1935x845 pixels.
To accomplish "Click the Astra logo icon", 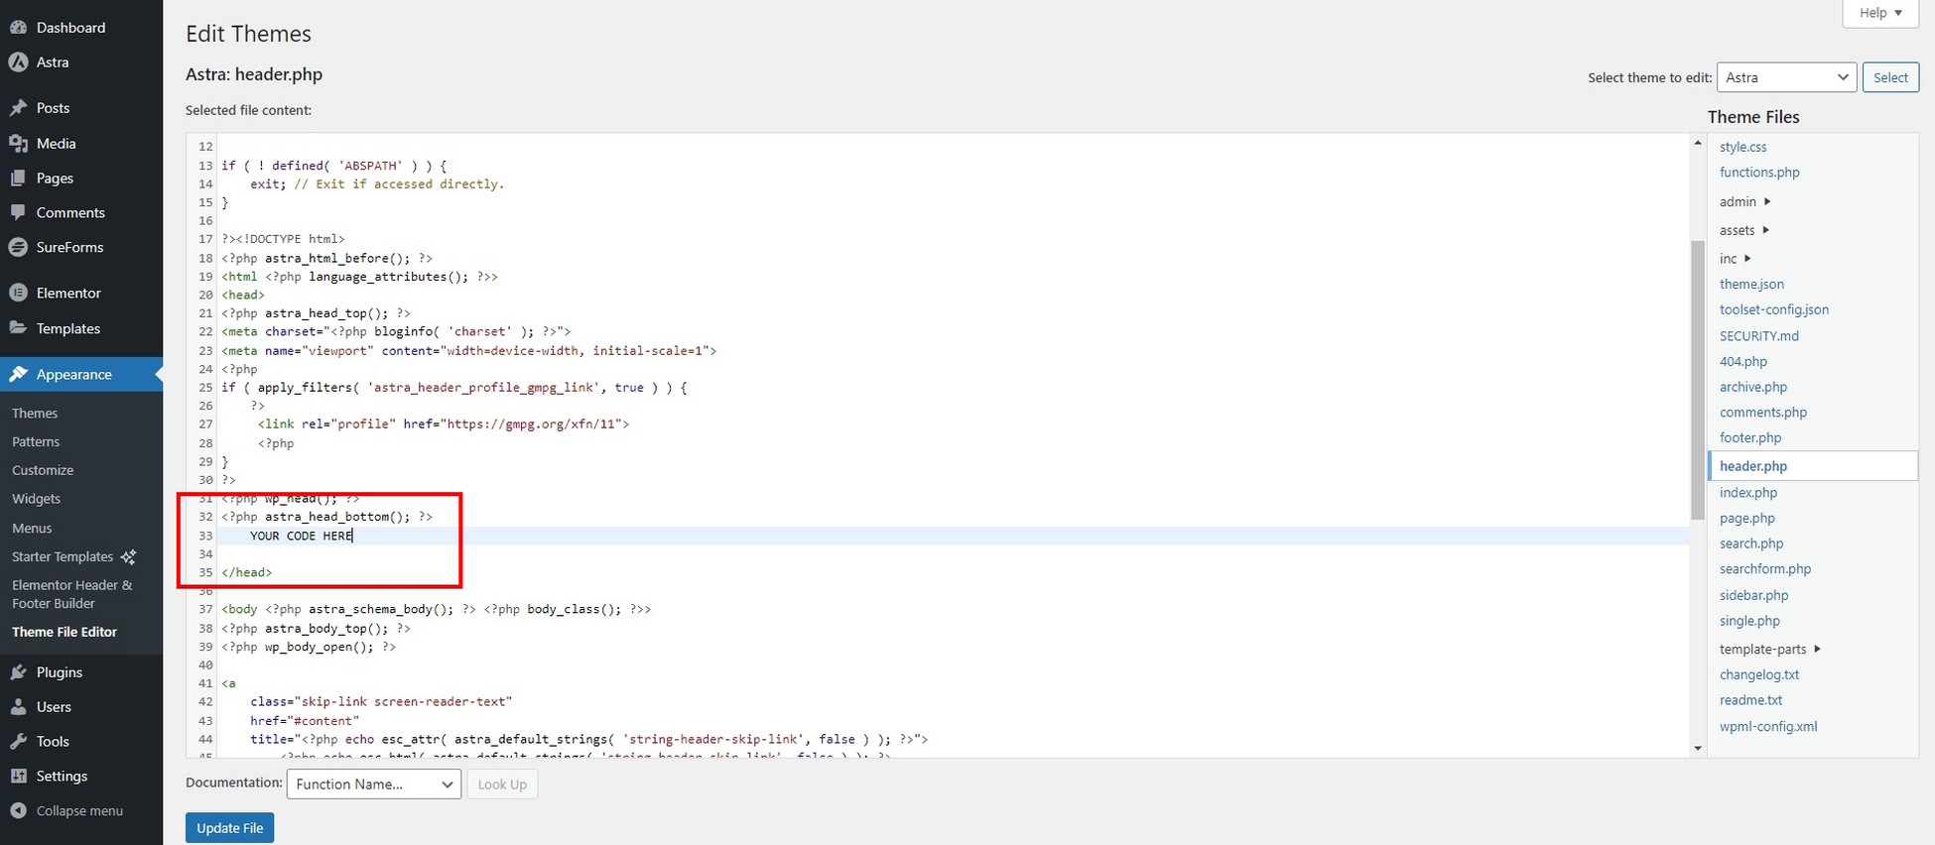I will coord(18,62).
